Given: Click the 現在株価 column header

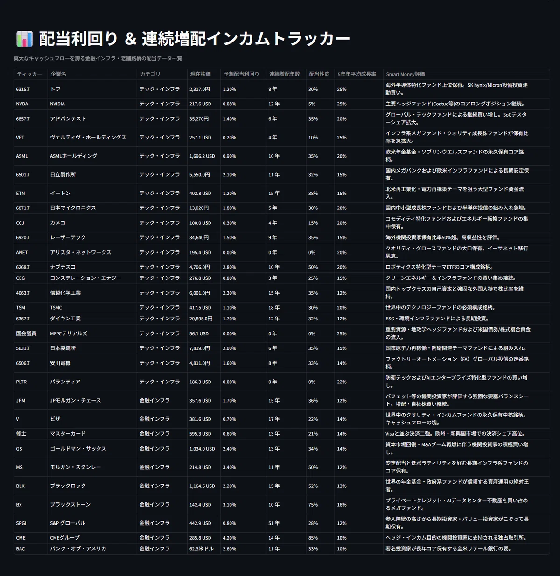Looking at the screenshot, I should pyautogui.click(x=204, y=74).
